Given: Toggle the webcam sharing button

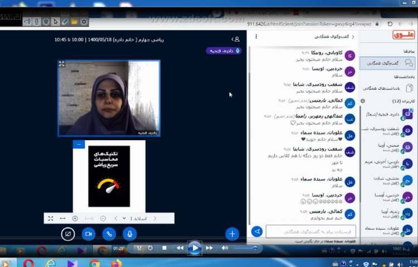Looking at the screenshot, I should (88, 234).
